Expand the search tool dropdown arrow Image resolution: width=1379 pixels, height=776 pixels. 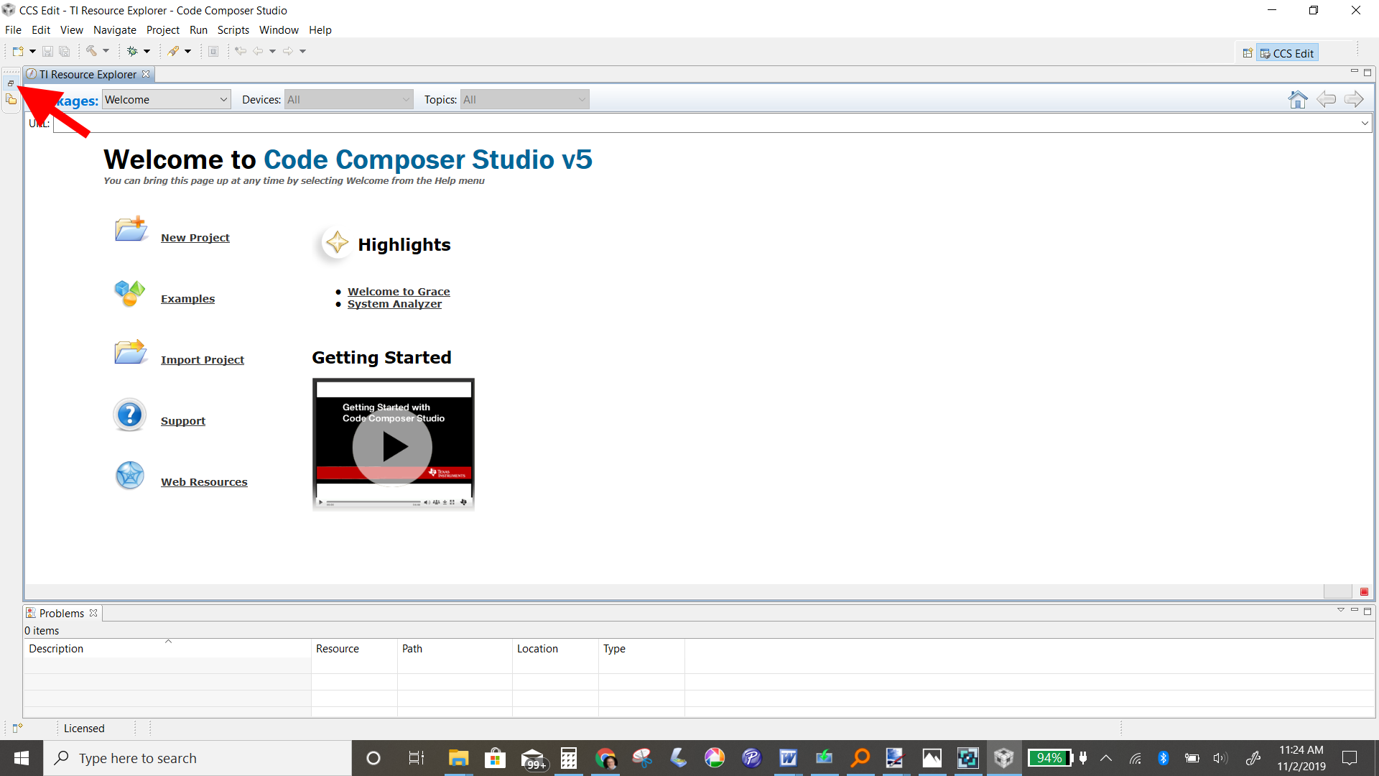187,51
